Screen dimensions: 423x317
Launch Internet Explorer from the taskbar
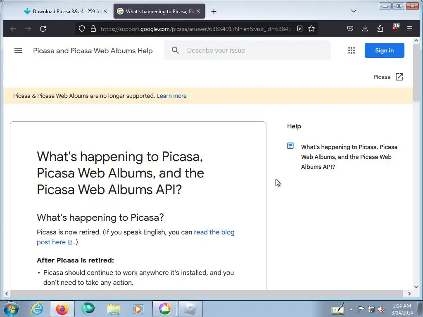pos(37,309)
